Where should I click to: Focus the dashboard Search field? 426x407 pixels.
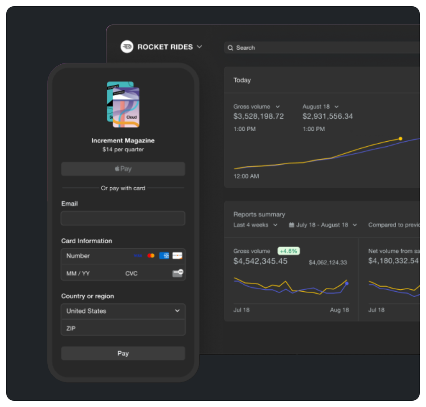point(322,48)
